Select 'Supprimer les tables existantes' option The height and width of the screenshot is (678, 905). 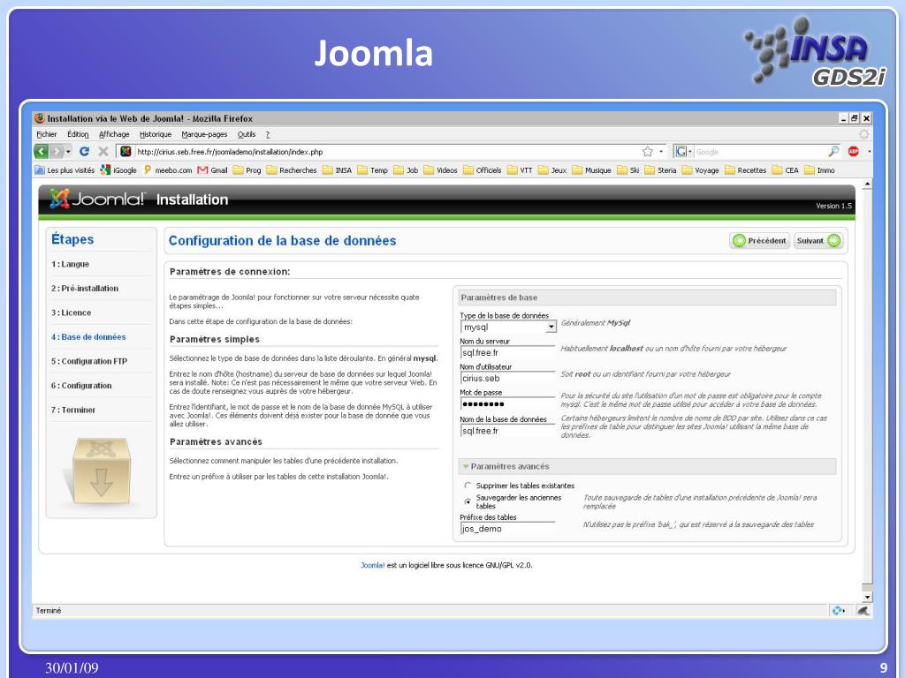click(468, 486)
